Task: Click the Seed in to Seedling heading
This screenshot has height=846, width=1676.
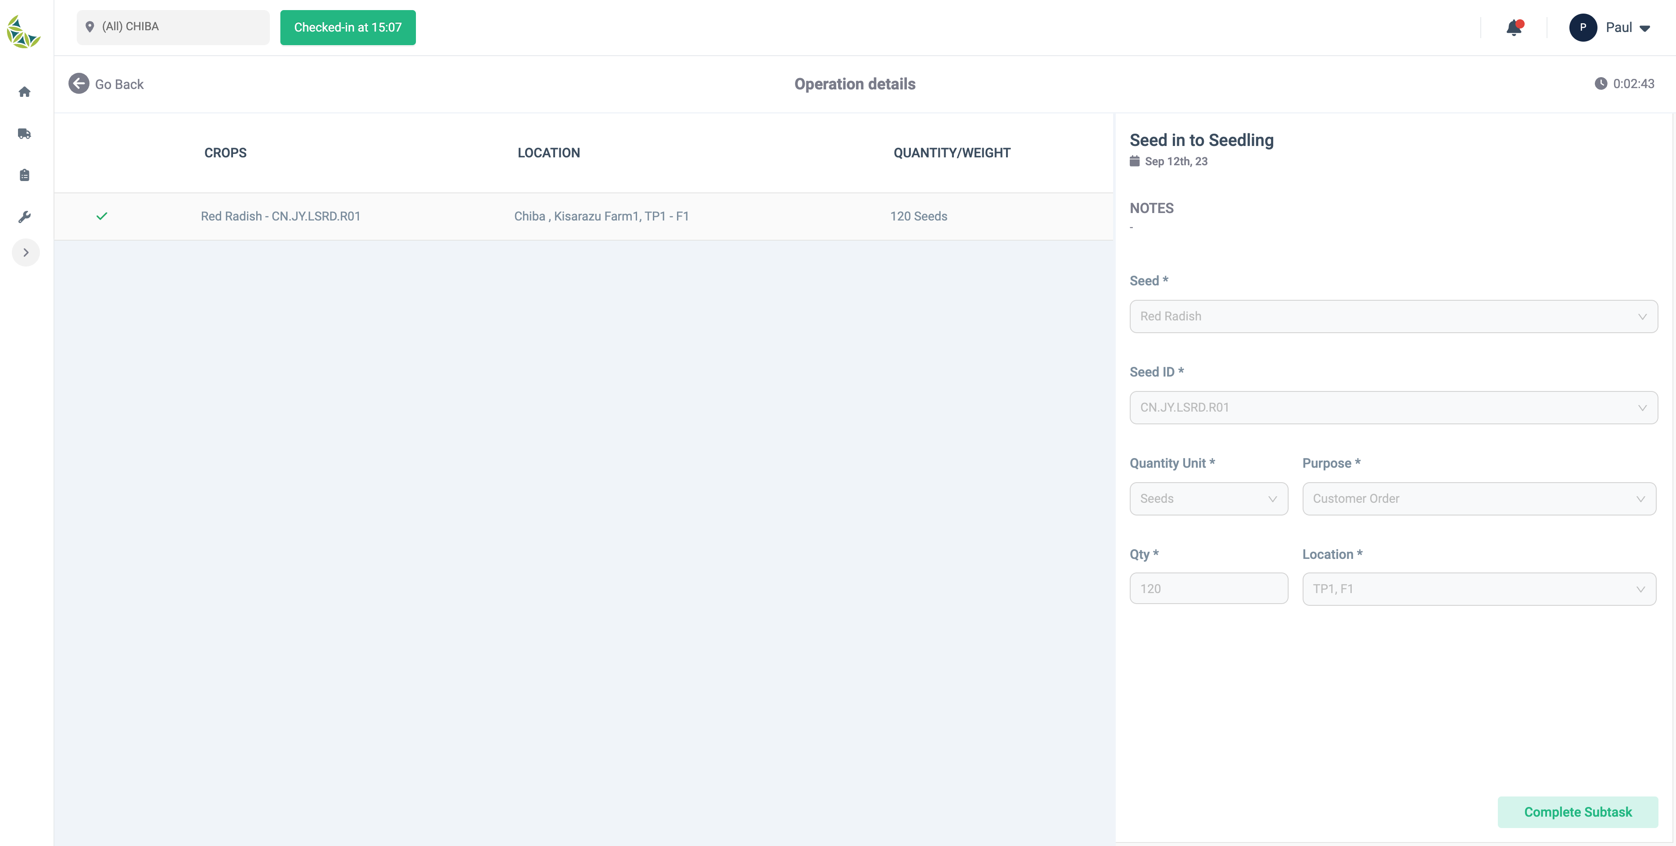Action: click(x=1202, y=140)
